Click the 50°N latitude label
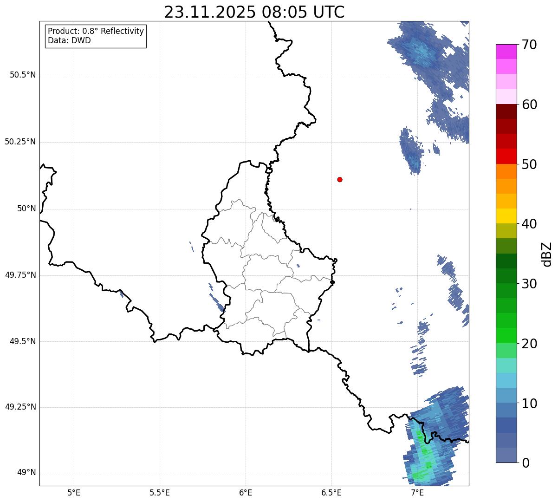This screenshot has width=558, height=502. pyautogui.click(x=26, y=209)
